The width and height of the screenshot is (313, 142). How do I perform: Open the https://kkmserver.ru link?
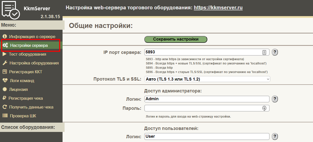click(x=218, y=8)
